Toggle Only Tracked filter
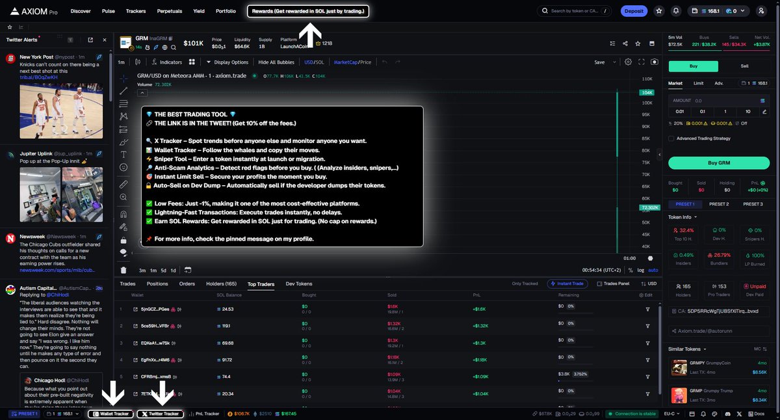The width and height of the screenshot is (780, 420). 525,284
